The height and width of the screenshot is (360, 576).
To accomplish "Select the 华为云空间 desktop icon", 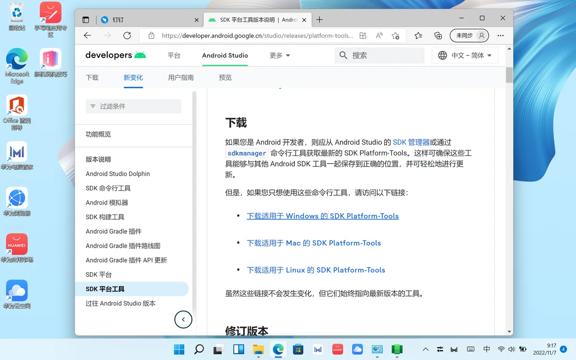I will click(x=17, y=295).
